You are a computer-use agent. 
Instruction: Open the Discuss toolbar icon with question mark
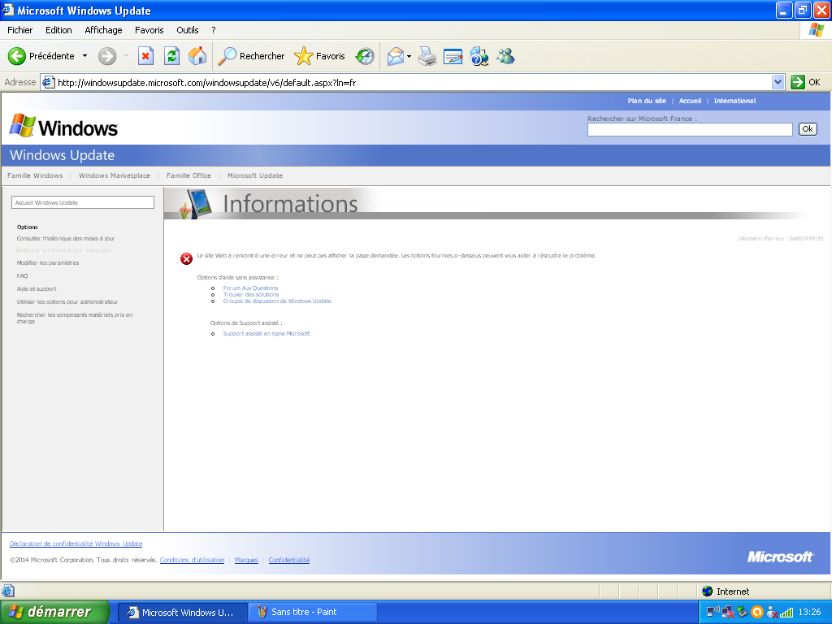coord(479,56)
